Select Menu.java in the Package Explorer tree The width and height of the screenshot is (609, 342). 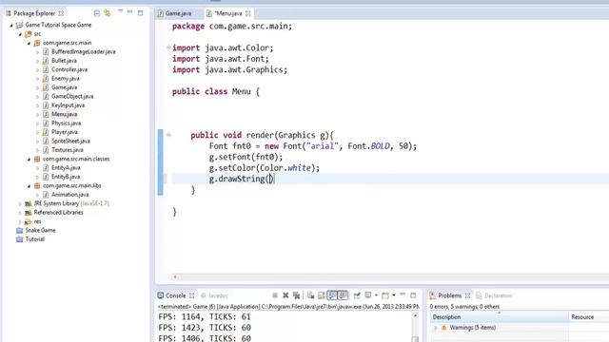pyautogui.click(x=65, y=114)
